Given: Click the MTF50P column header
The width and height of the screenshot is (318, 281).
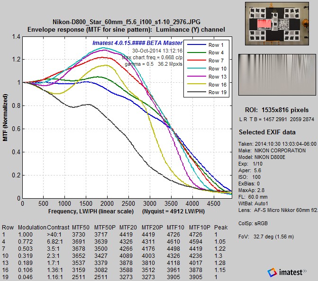Looking at the screenshot, I should (105, 228).
